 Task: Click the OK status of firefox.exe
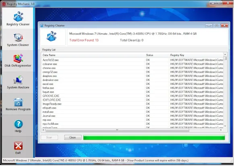click(148, 88)
